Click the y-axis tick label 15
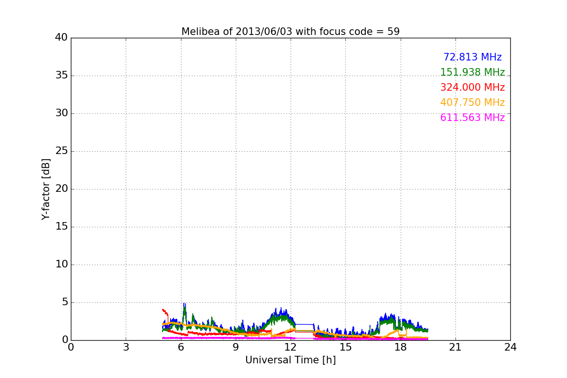Image resolution: width=567 pixels, height=378 pixels. (x=61, y=227)
